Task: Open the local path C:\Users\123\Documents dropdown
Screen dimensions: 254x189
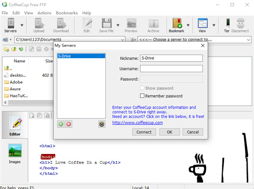Action: pos(122,40)
